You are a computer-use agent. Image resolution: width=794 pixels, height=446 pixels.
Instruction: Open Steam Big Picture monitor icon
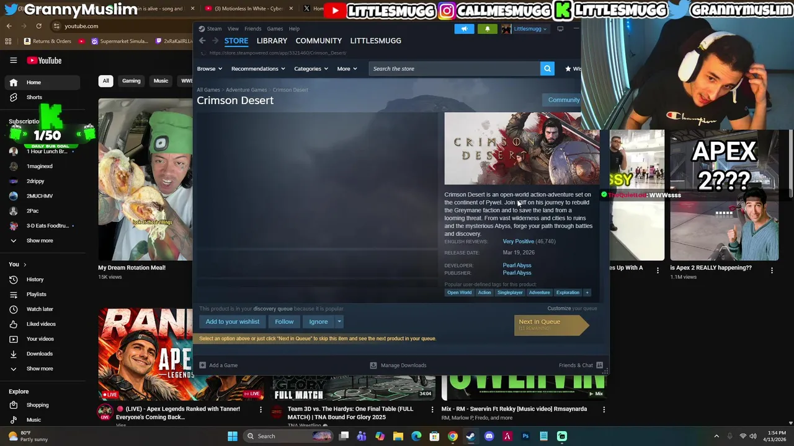coord(560,28)
